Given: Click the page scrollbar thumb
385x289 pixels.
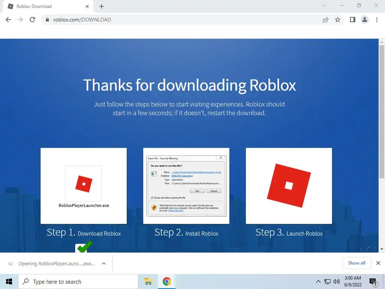Looking at the screenshot, I should 382,112.
